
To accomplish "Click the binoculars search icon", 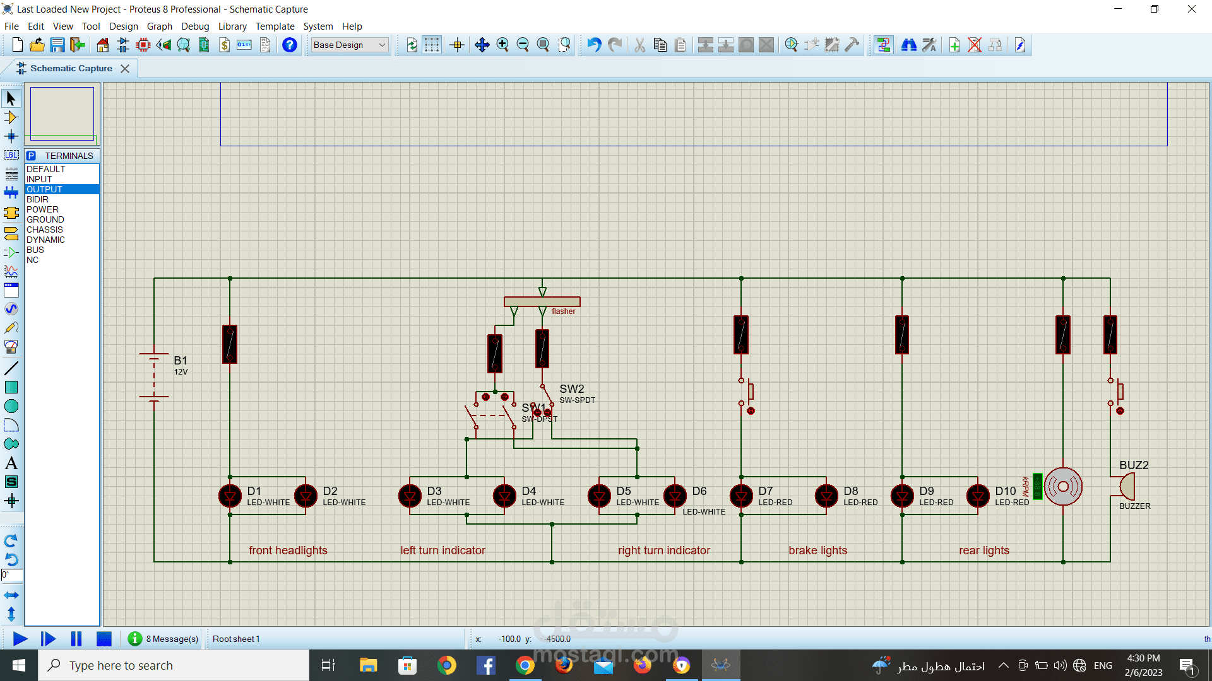I will (908, 45).
